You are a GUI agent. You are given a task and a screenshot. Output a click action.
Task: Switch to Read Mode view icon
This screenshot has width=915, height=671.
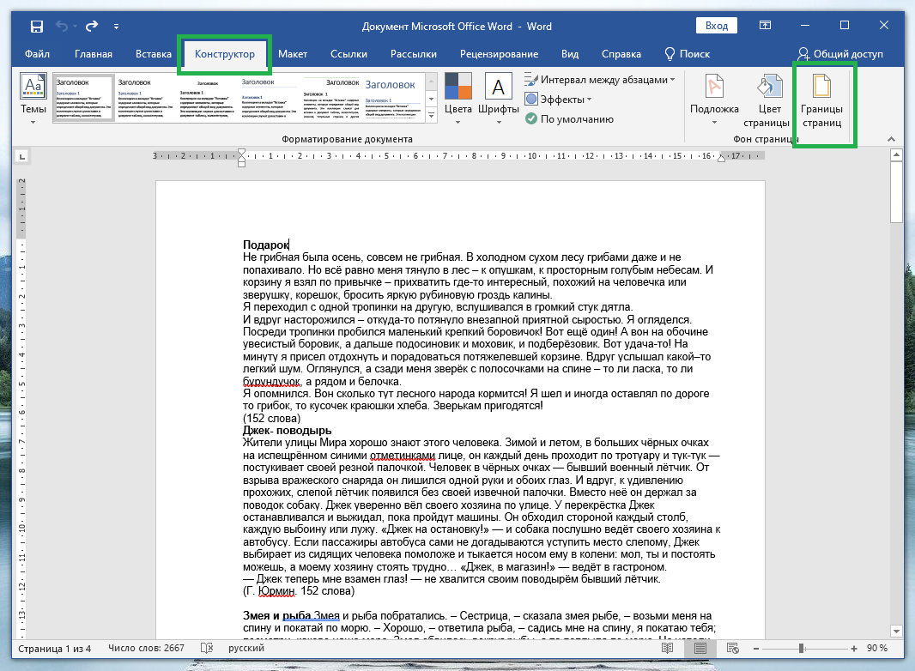point(668,648)
